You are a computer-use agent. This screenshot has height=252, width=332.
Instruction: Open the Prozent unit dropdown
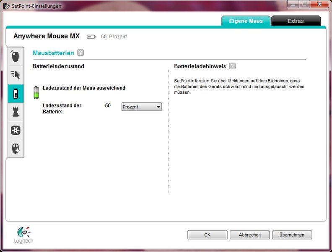click(142, 107)
